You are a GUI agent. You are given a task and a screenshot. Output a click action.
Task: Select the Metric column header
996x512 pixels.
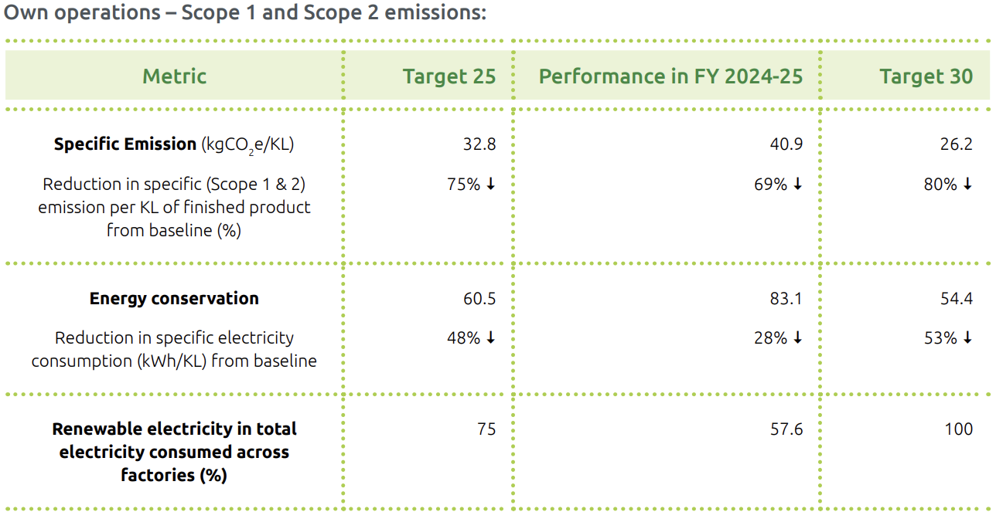pyautogui.click(x=174, y=76)
